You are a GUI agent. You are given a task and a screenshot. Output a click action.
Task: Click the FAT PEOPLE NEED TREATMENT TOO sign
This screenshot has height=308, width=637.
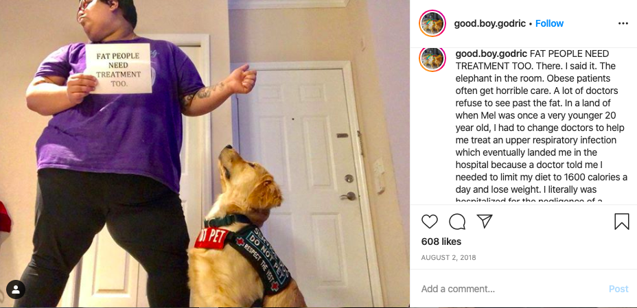tap(118, 68)
